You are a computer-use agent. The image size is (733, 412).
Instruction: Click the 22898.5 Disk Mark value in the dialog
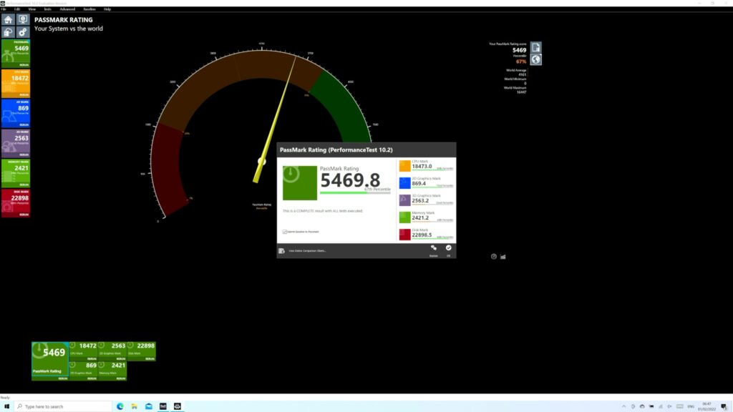coord(422,235)
